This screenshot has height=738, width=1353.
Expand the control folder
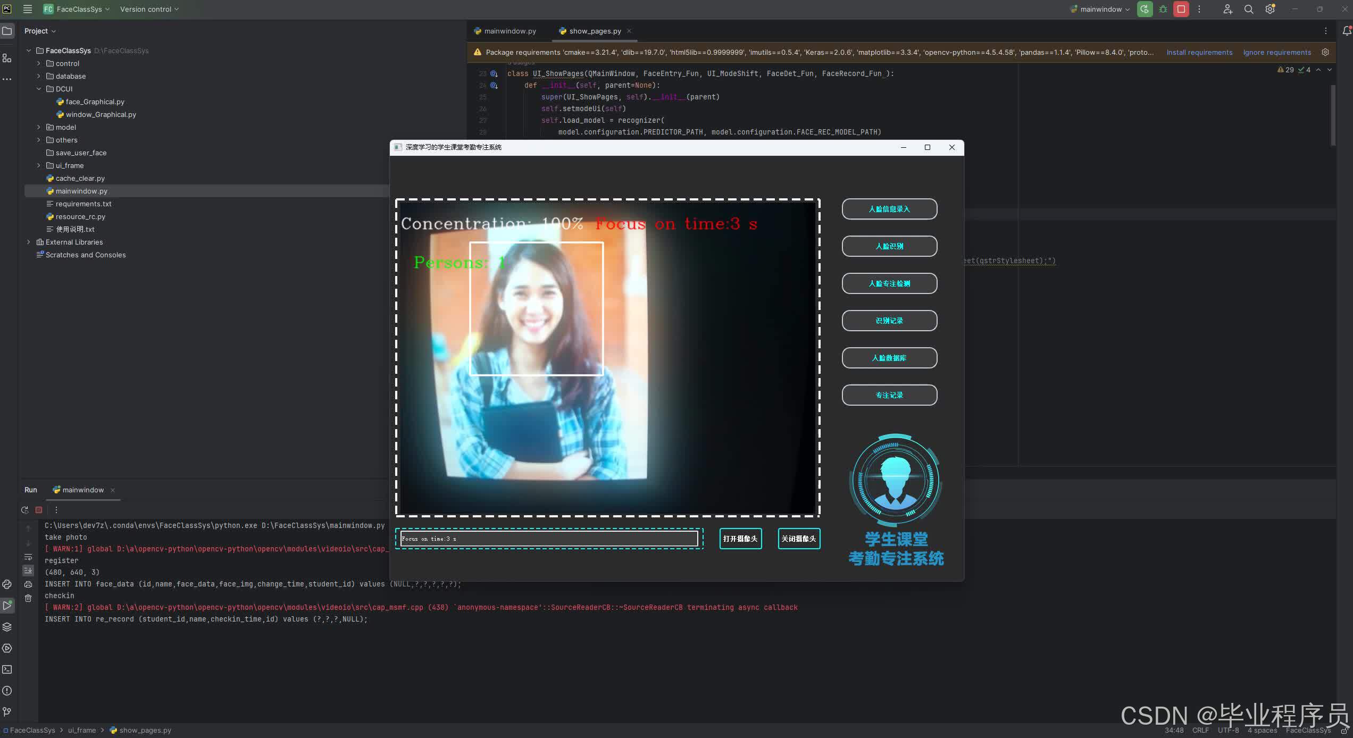(x=38, y=63)
